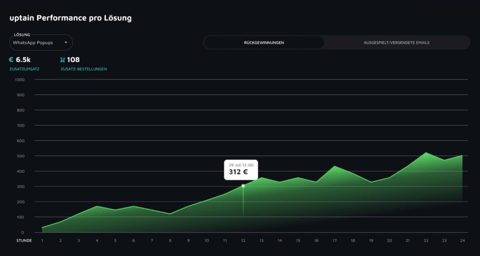Click the chart peak near hour 17
The height and width of the screenshot is (256, 480).
click(x=334, y=166)
